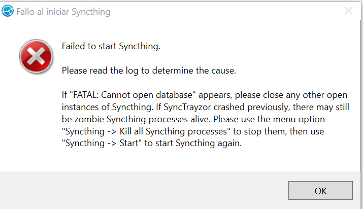
Task: Click the "Fallo al iniciar Syncthing" window title
Action: tap(64, 11)
